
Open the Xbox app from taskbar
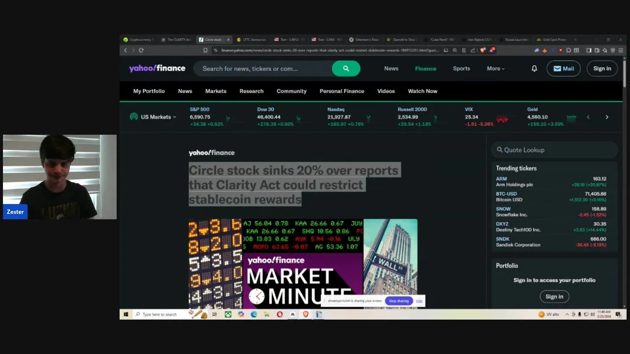228,314
